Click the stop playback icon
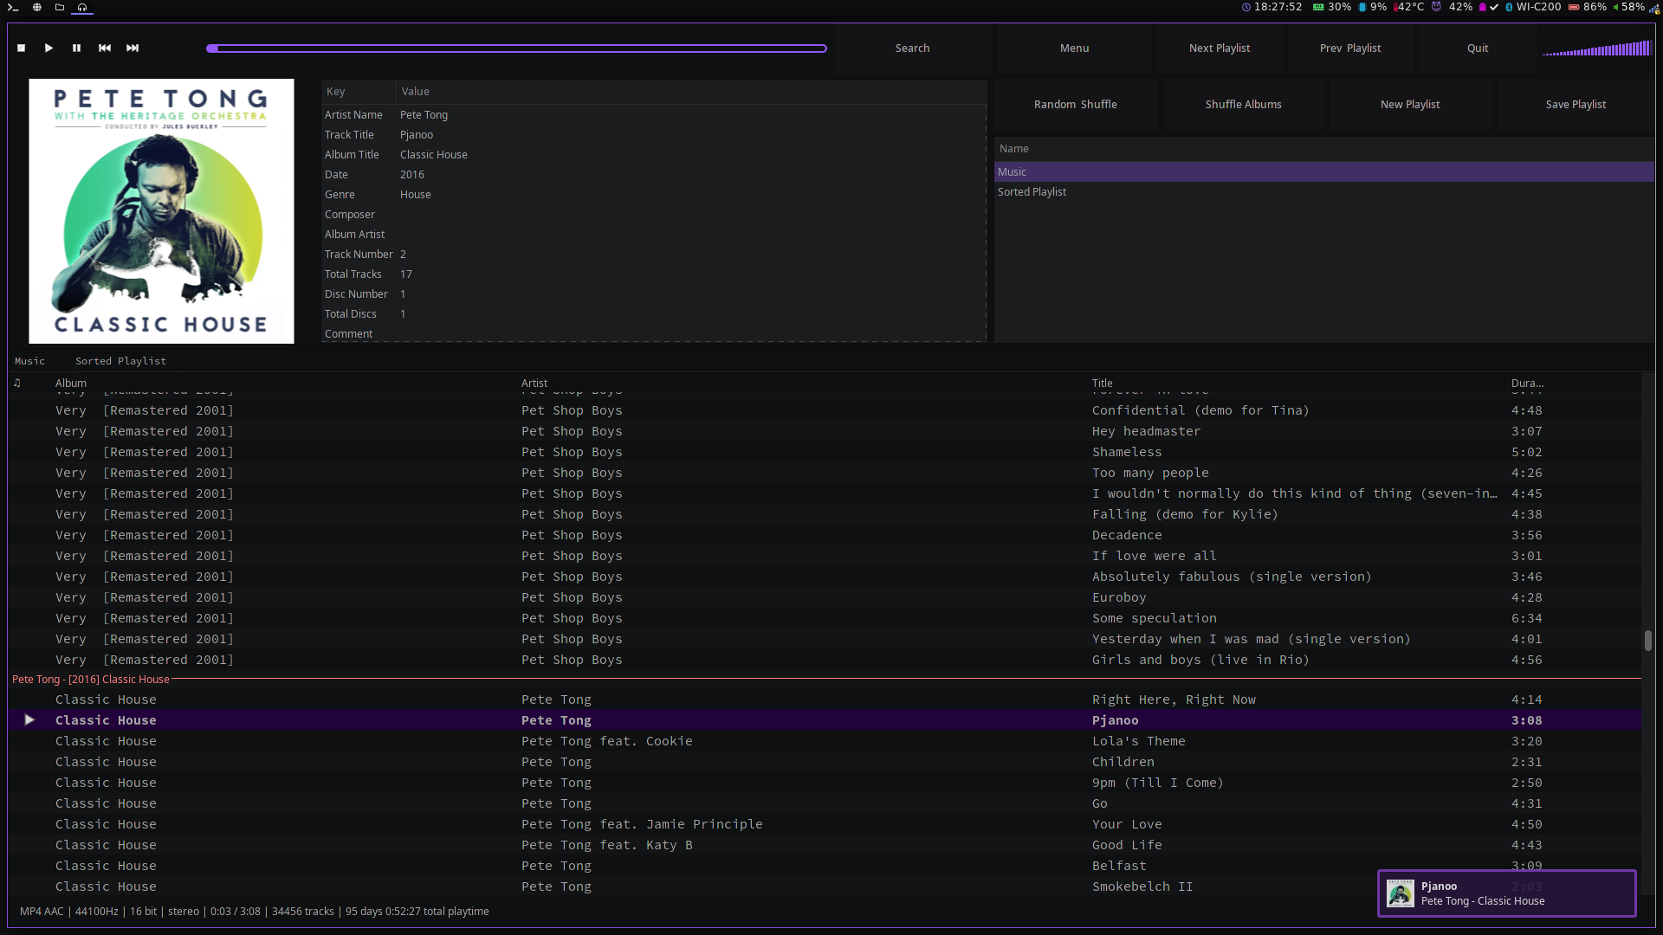The width and height of the screenshot is (1663, 935). click(x=21, y=48)
